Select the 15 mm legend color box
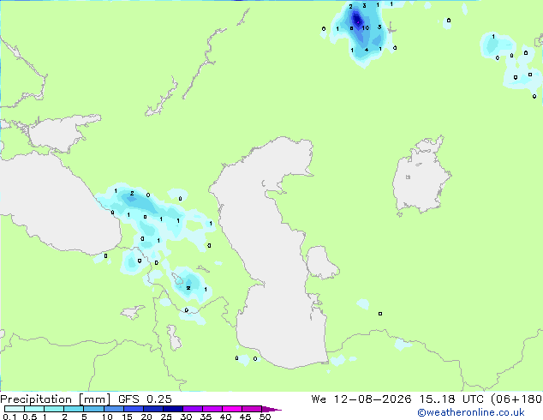The width and height of the screenshot is (543, 420). point(134,409)
